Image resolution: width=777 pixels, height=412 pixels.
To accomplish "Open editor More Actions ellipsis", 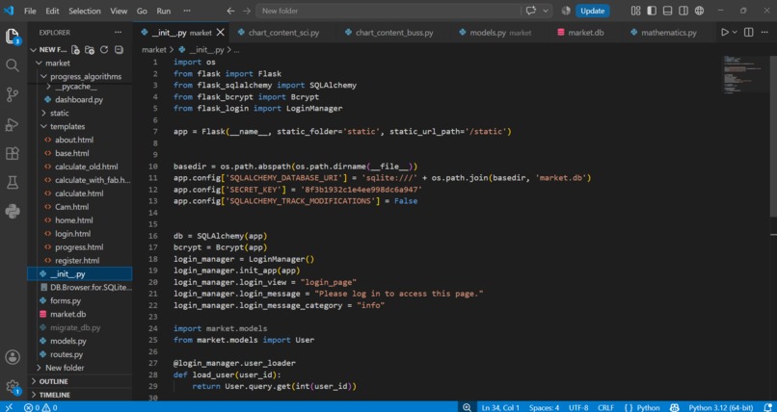I will (764, 32).
